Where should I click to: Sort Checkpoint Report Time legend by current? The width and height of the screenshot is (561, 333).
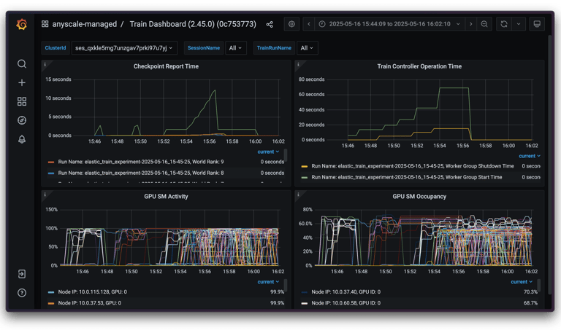coord(268,152)
